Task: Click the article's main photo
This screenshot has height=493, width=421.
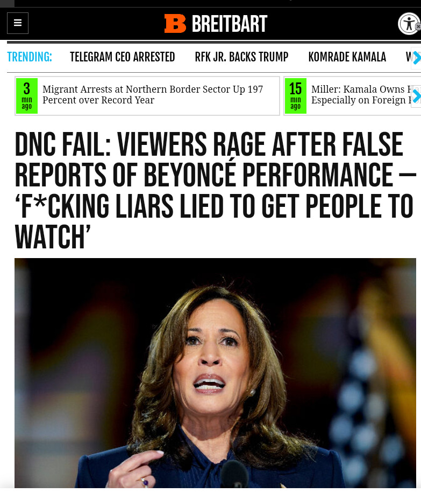Action: tap(215, 373)
